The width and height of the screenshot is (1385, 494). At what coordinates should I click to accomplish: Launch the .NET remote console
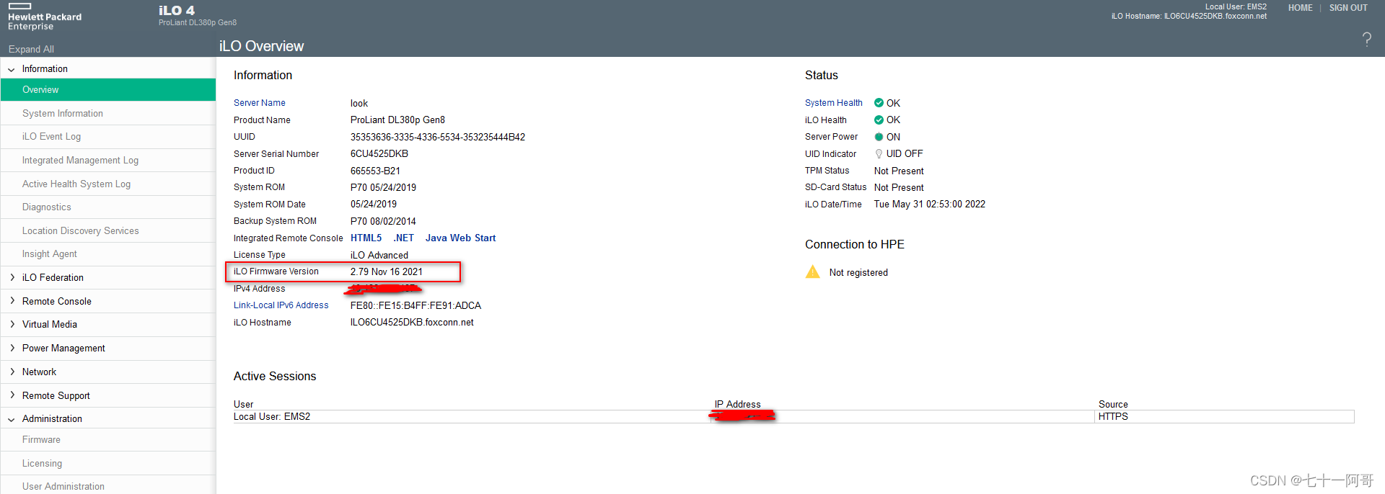pyautogui.click(x=403, y=238)
